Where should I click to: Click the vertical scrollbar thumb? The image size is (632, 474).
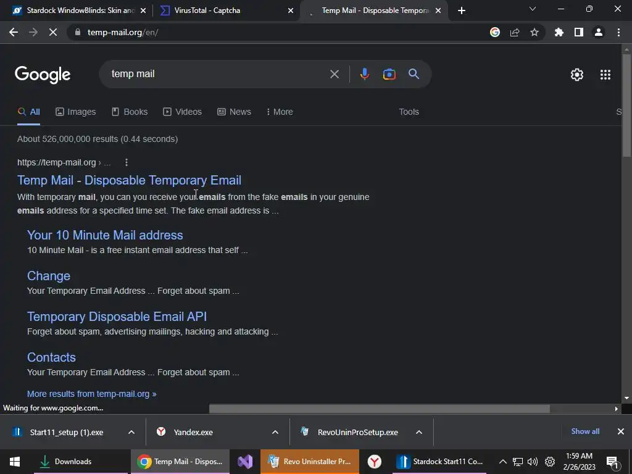click(x=626, y=105)
